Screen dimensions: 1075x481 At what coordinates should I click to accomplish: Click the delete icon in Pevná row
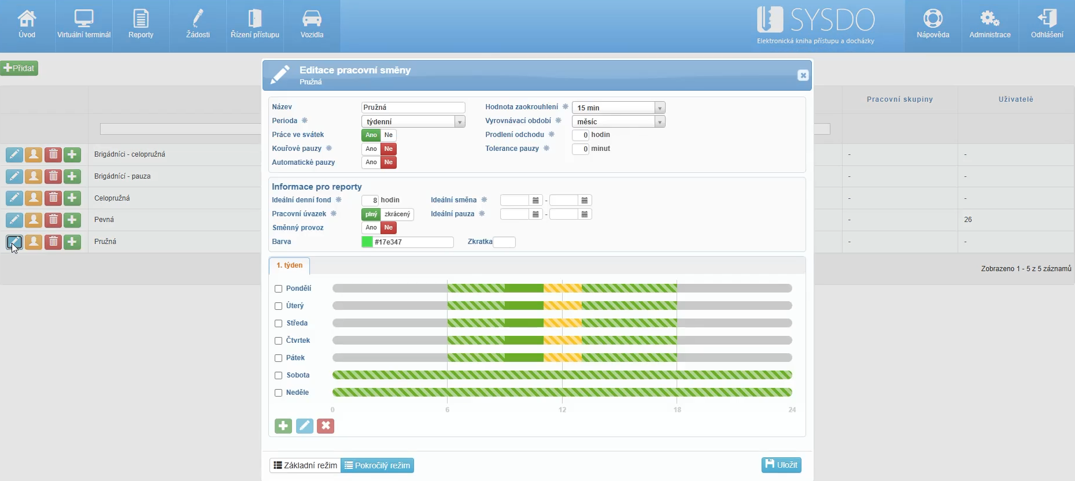[x=53, y=220]
